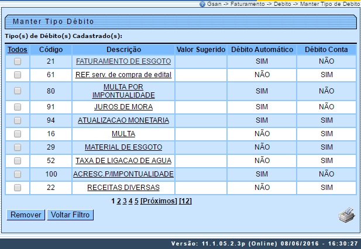This screenshot has height=249, width=361.
Task: Click code cell 100
Action: point(51,174)
